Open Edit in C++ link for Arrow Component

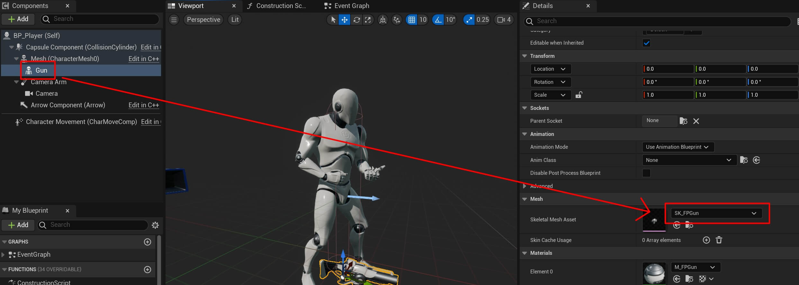(144, 105)
